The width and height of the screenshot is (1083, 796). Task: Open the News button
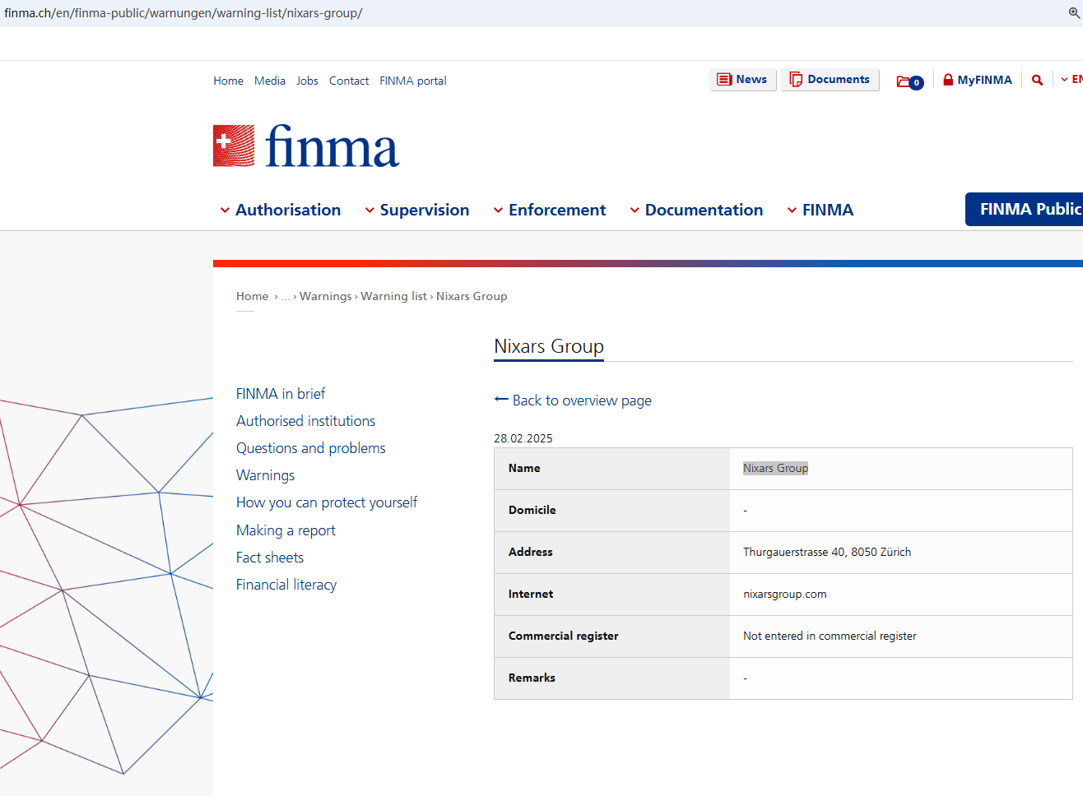[x=742, y=80]
